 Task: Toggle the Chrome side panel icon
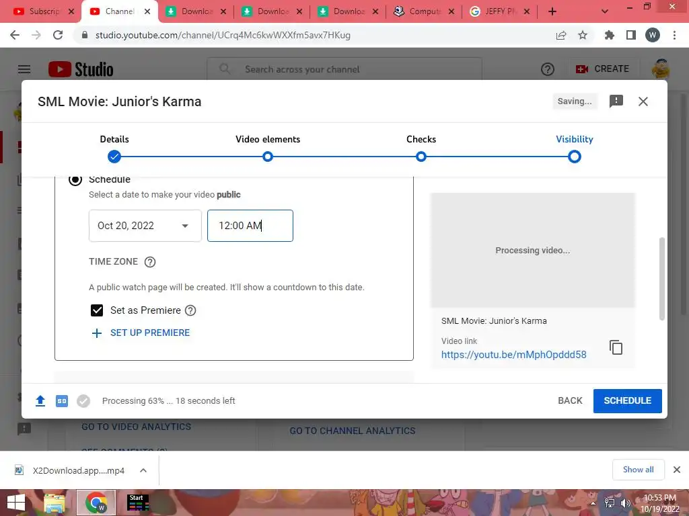click(631, 35)
